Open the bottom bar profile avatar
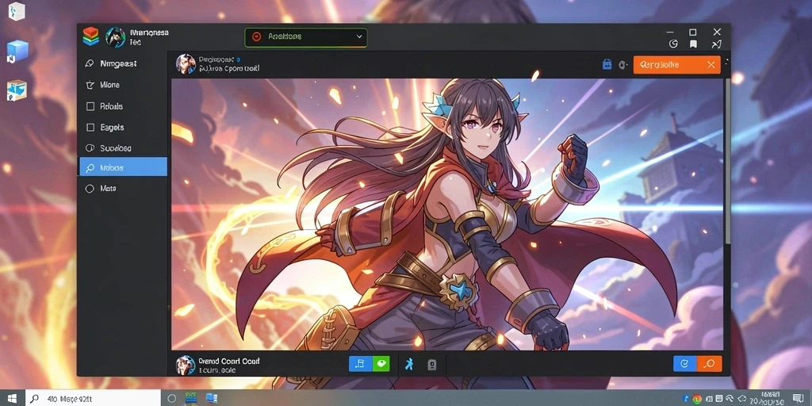The image size is (812, 406). [x=186, y=365]
